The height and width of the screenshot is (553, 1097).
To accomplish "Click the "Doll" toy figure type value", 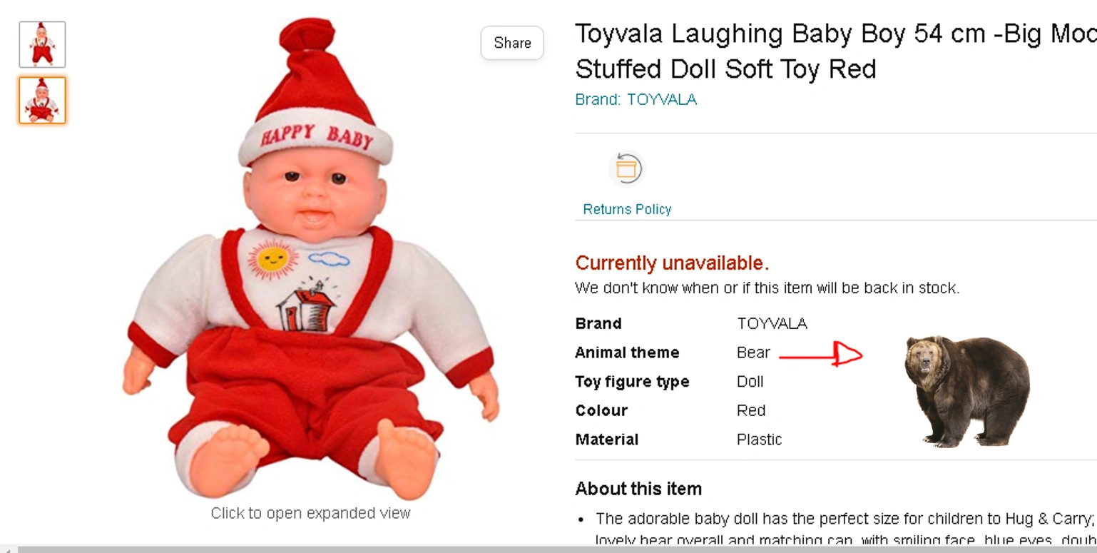I will [x=750, y=382].
